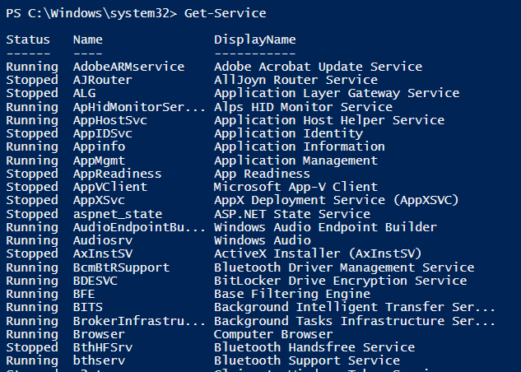The height and width of the screenshot is (372, 521).
Task: Click the Get-Service command text
Action: pos(226,14)
